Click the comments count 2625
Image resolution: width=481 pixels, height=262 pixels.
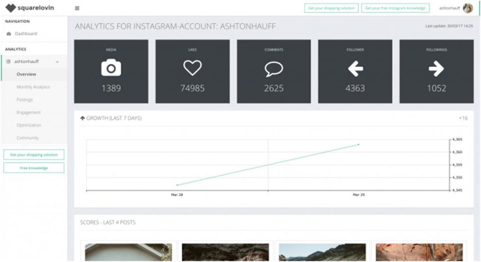pyautogui.click(x=274, y=89)
